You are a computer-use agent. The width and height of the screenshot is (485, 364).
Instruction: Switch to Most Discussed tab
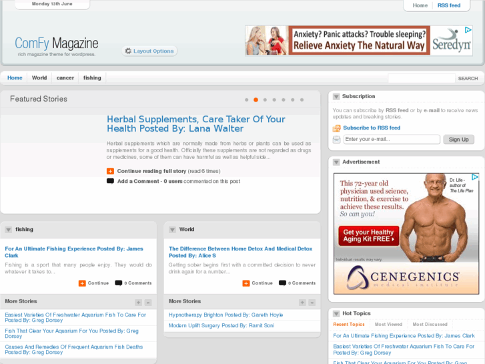[x=430, y=325]
